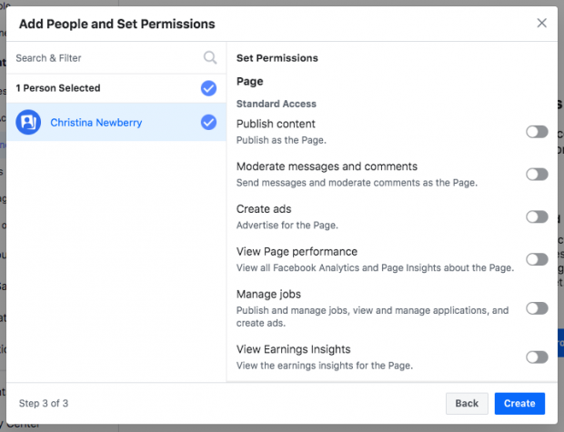Click Christina Newberry's avatar icon
Image resolution: width=564 pixels, height=432 pixels.
pos(28,122)
